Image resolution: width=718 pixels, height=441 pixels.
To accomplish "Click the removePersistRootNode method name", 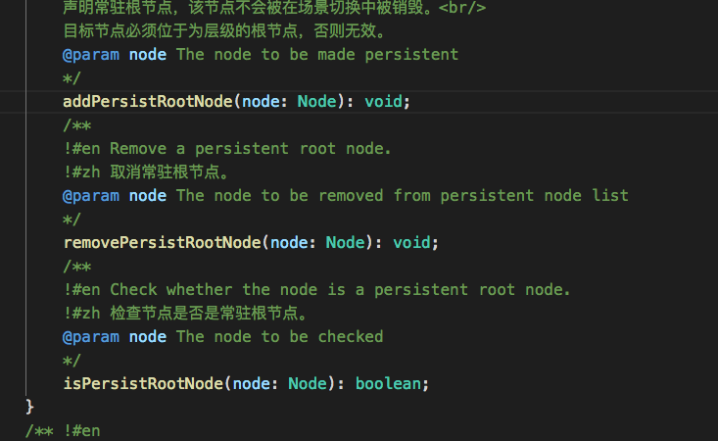I will click(x=162, y=242).
